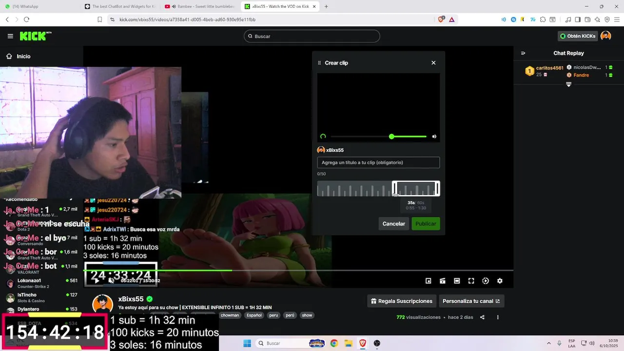Go to Inicio in sidebar
The height and width of the screenshot is (351, 624).
19,56
